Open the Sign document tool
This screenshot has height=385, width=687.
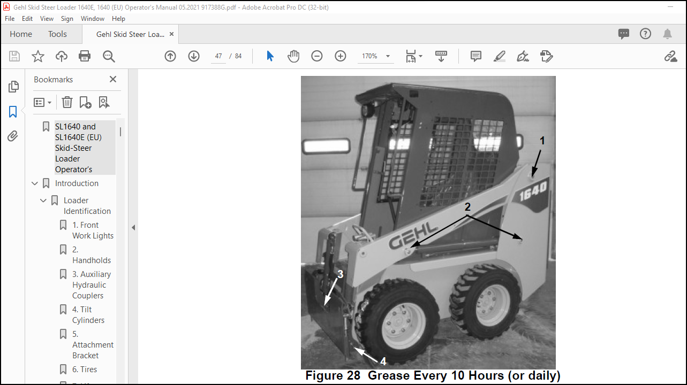(523, 56)
